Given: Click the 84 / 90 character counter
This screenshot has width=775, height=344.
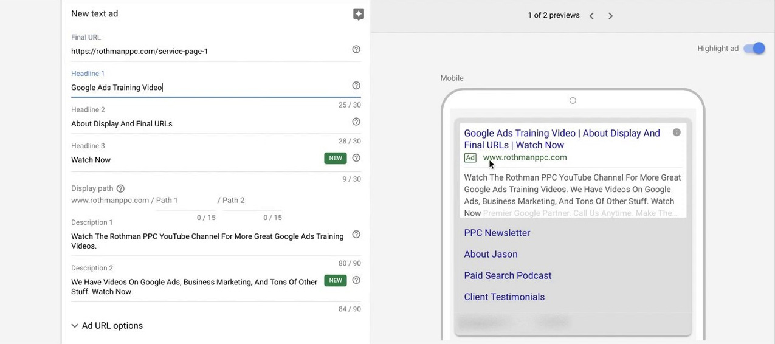Looking at the screenshot, I should (350, 309).
